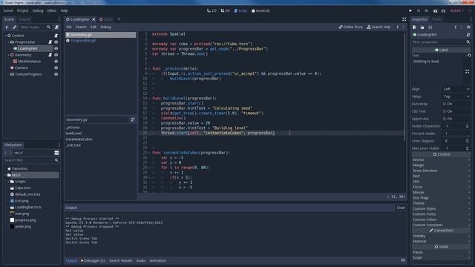Open the Help menu

(x=65, y=10)
